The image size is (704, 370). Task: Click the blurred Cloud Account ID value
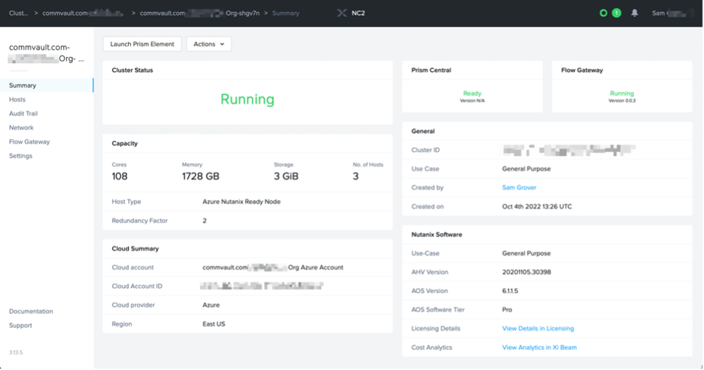point(262,286)
